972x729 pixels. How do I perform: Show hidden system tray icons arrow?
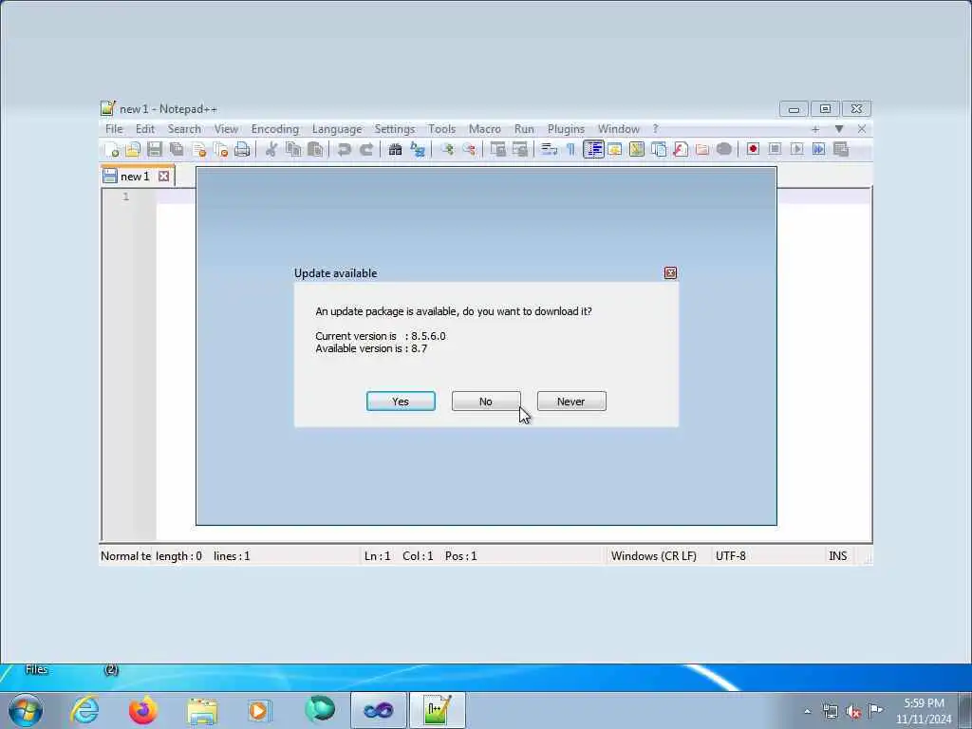pos(807,711)
